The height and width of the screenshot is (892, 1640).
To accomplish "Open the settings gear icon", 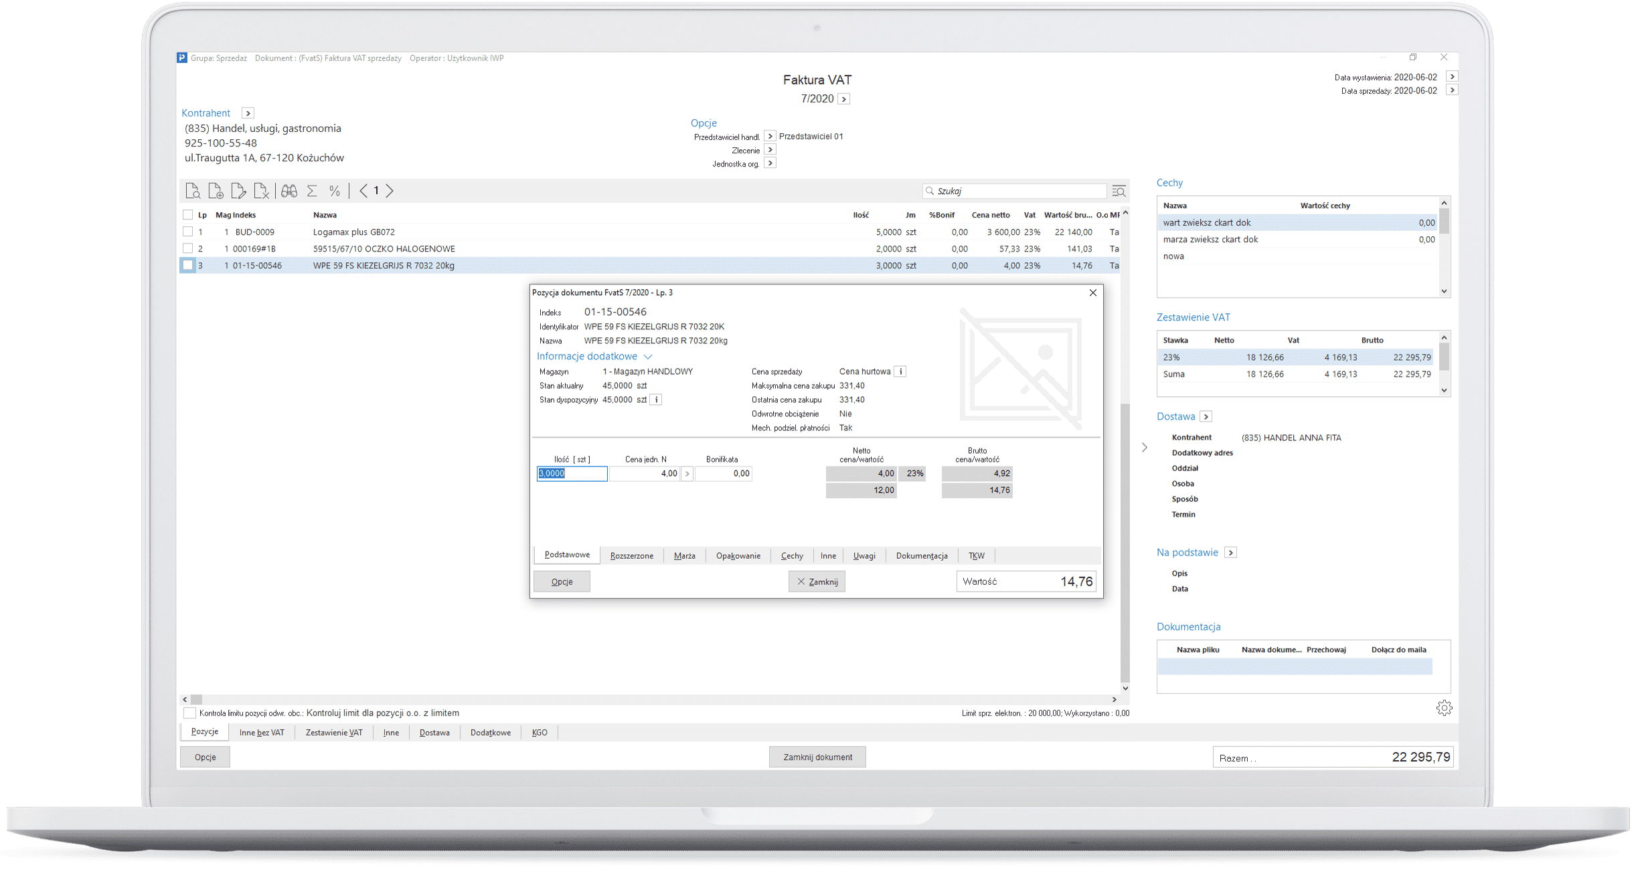I will [1444, 708].
